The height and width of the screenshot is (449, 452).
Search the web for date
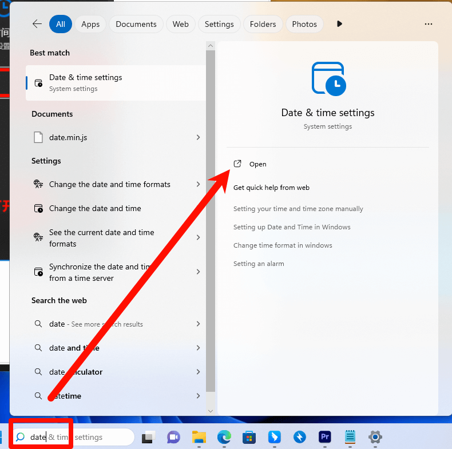(116, 324)
